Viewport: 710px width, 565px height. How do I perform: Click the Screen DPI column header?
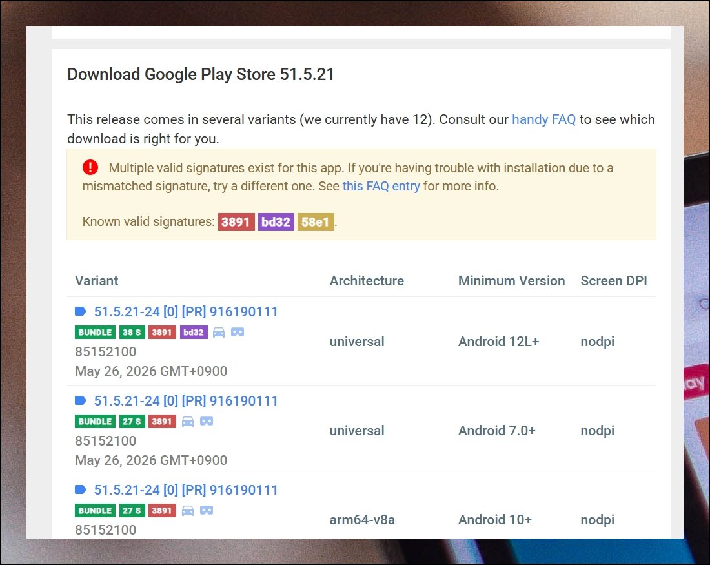pyautogui.click(x=614, y=281)
